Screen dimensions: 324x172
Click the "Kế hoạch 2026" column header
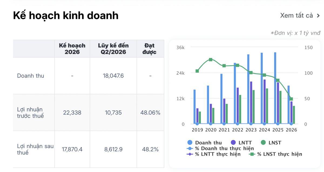coord(72,49)
